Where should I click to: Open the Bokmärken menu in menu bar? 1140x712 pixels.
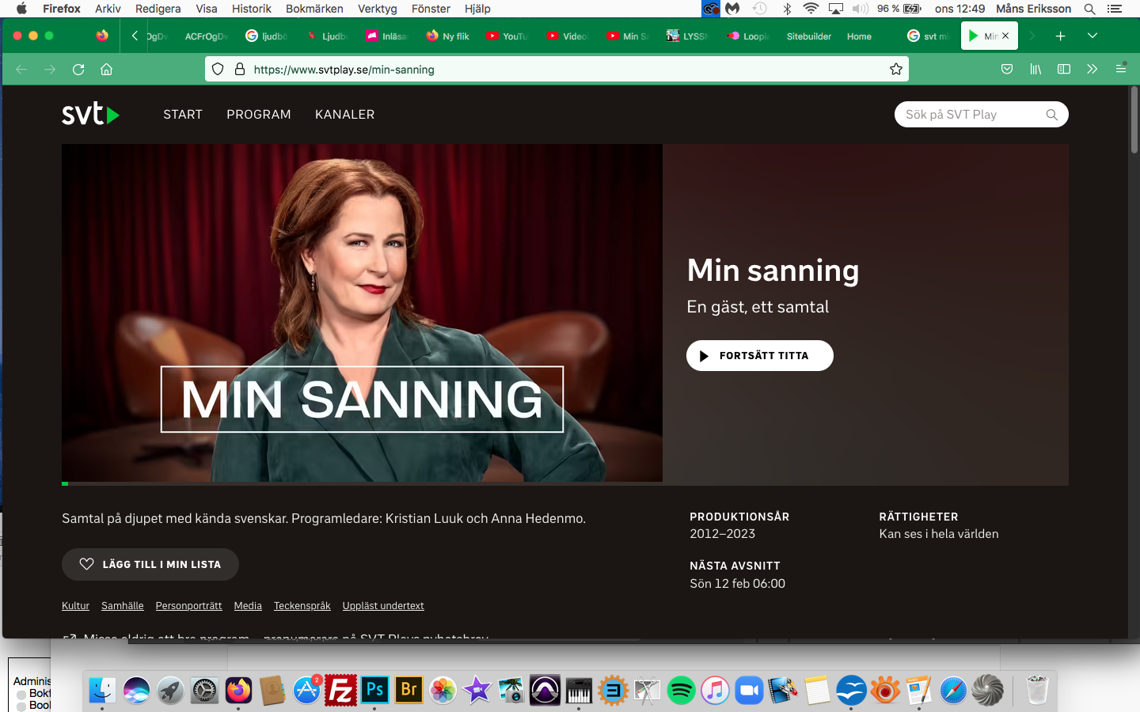tap(314, 9)
